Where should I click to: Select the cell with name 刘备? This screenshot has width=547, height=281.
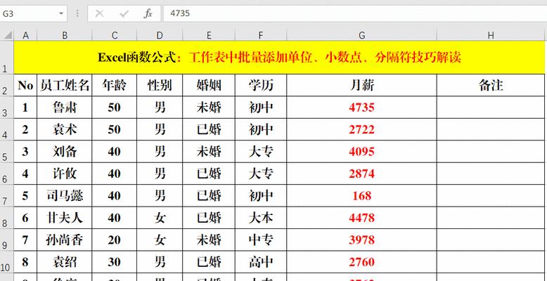point(65,151)
